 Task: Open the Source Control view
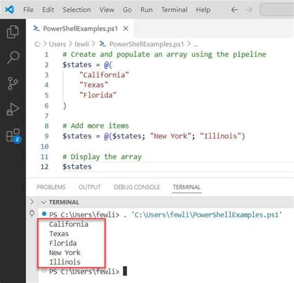pos(13,83)
